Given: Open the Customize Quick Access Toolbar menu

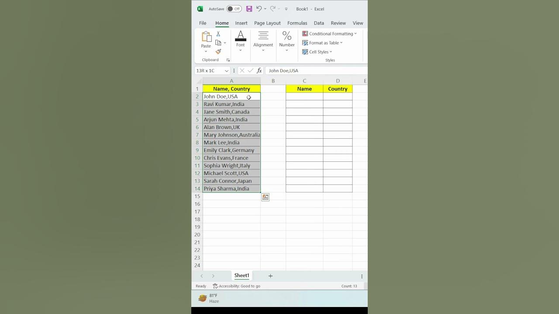Looking at the screenshot, I should (286, 9).
